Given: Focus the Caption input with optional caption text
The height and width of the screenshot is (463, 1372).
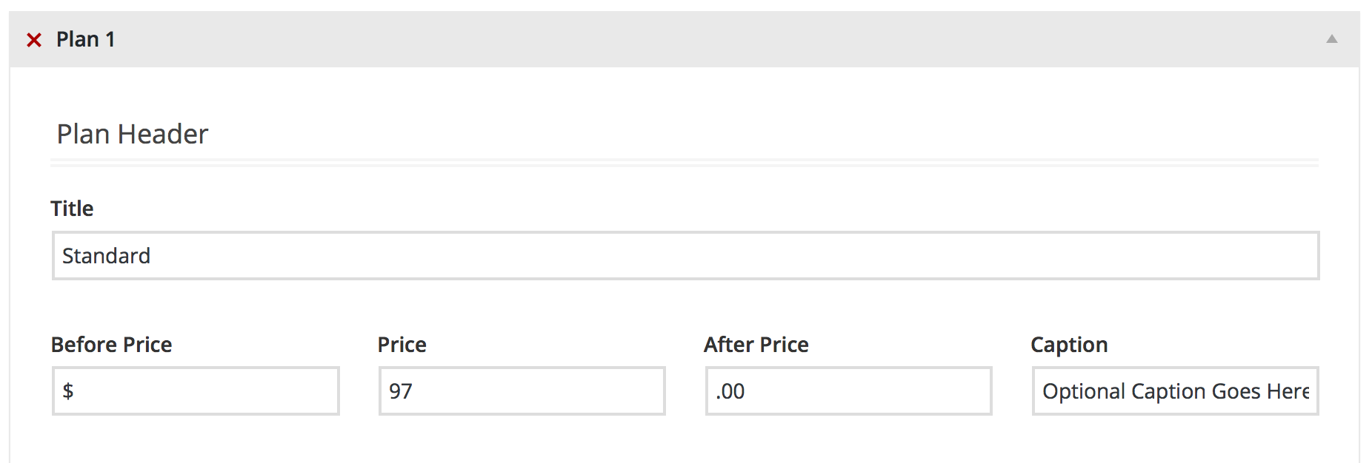Looking at the screenshot, I should pyautogui.click(x=1175, y=391).
